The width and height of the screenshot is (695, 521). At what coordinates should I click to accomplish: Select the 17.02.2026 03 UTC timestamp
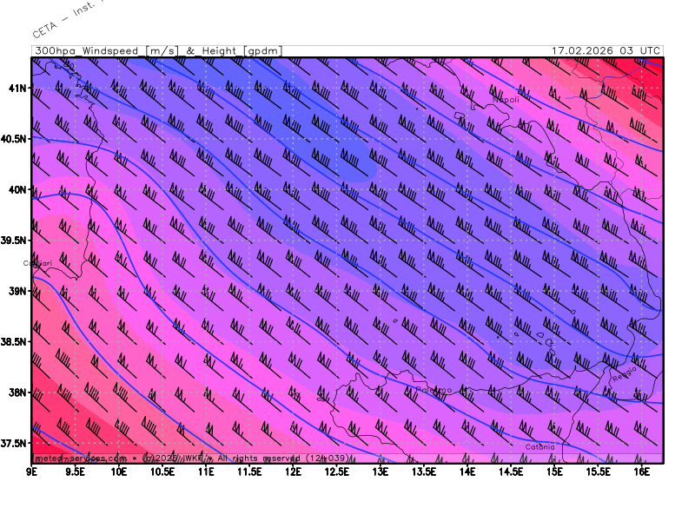pos(606,51)
